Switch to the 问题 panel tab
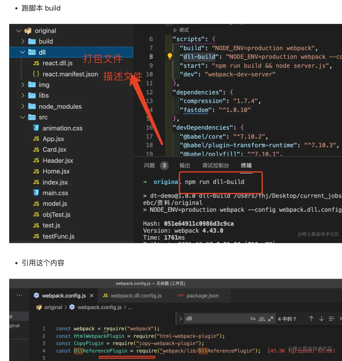 149,165
